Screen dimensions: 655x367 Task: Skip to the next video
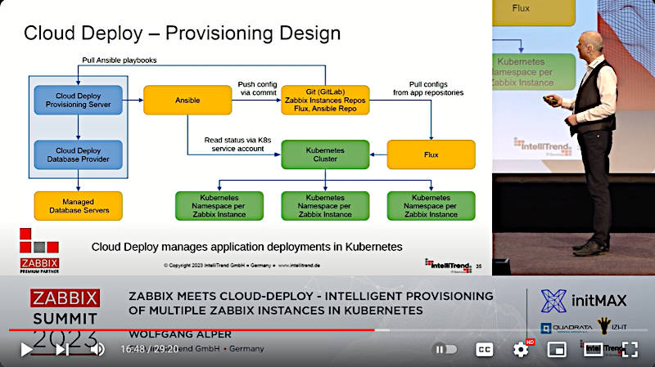[63, 350]
